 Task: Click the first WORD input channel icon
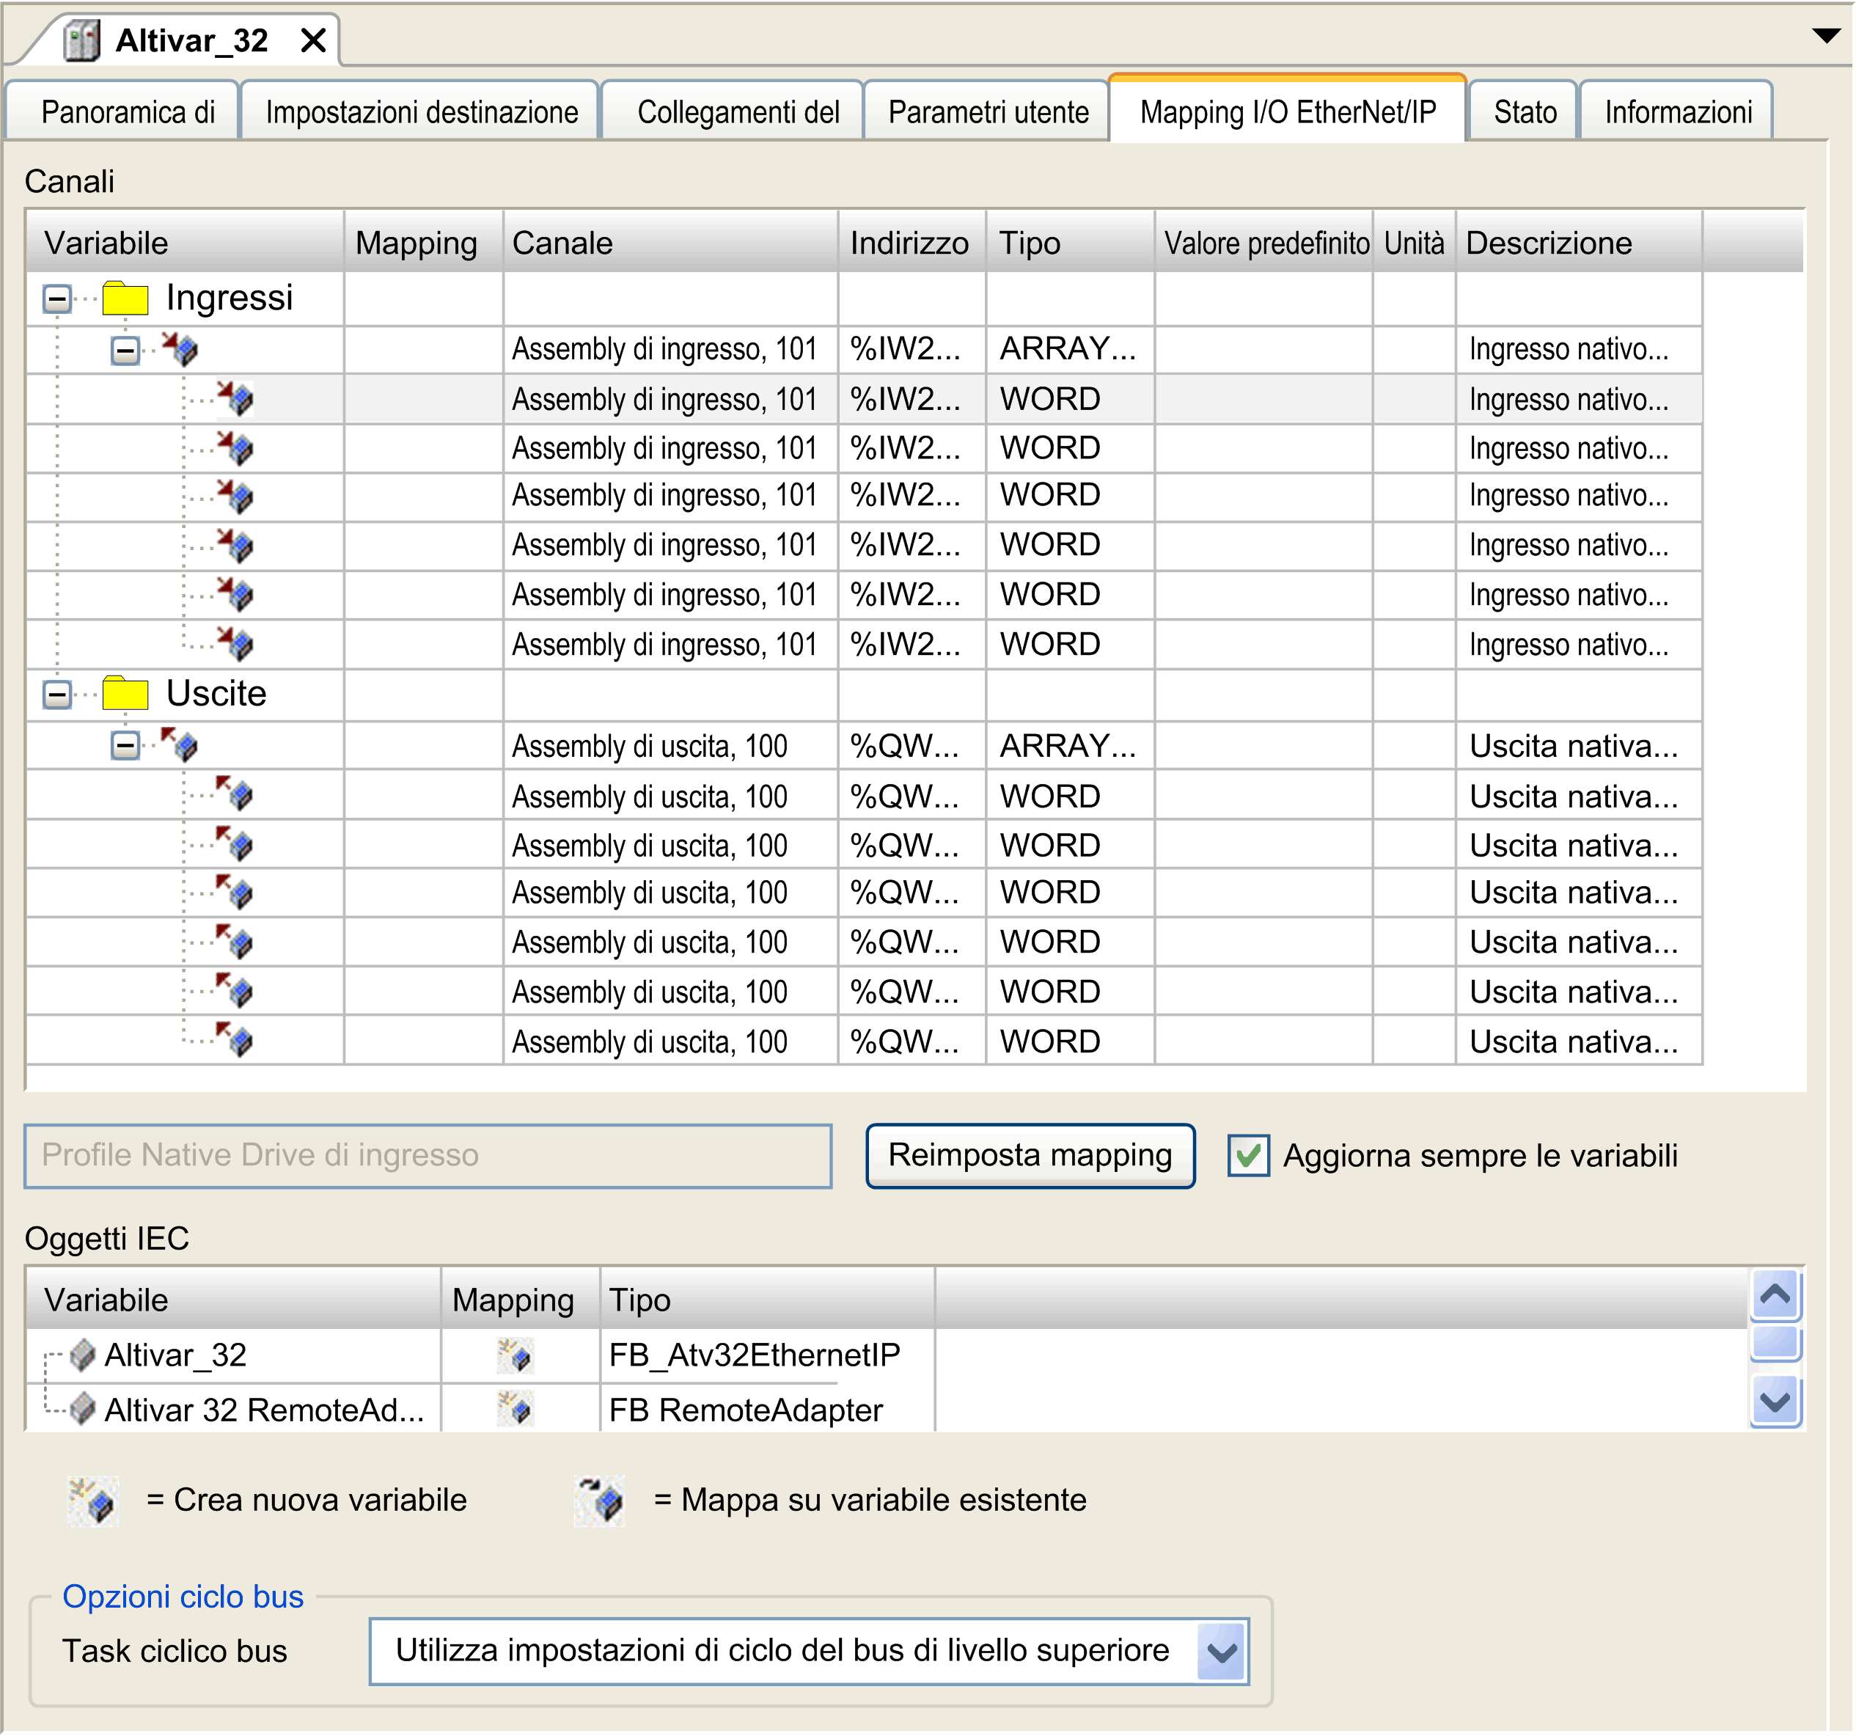235,399
